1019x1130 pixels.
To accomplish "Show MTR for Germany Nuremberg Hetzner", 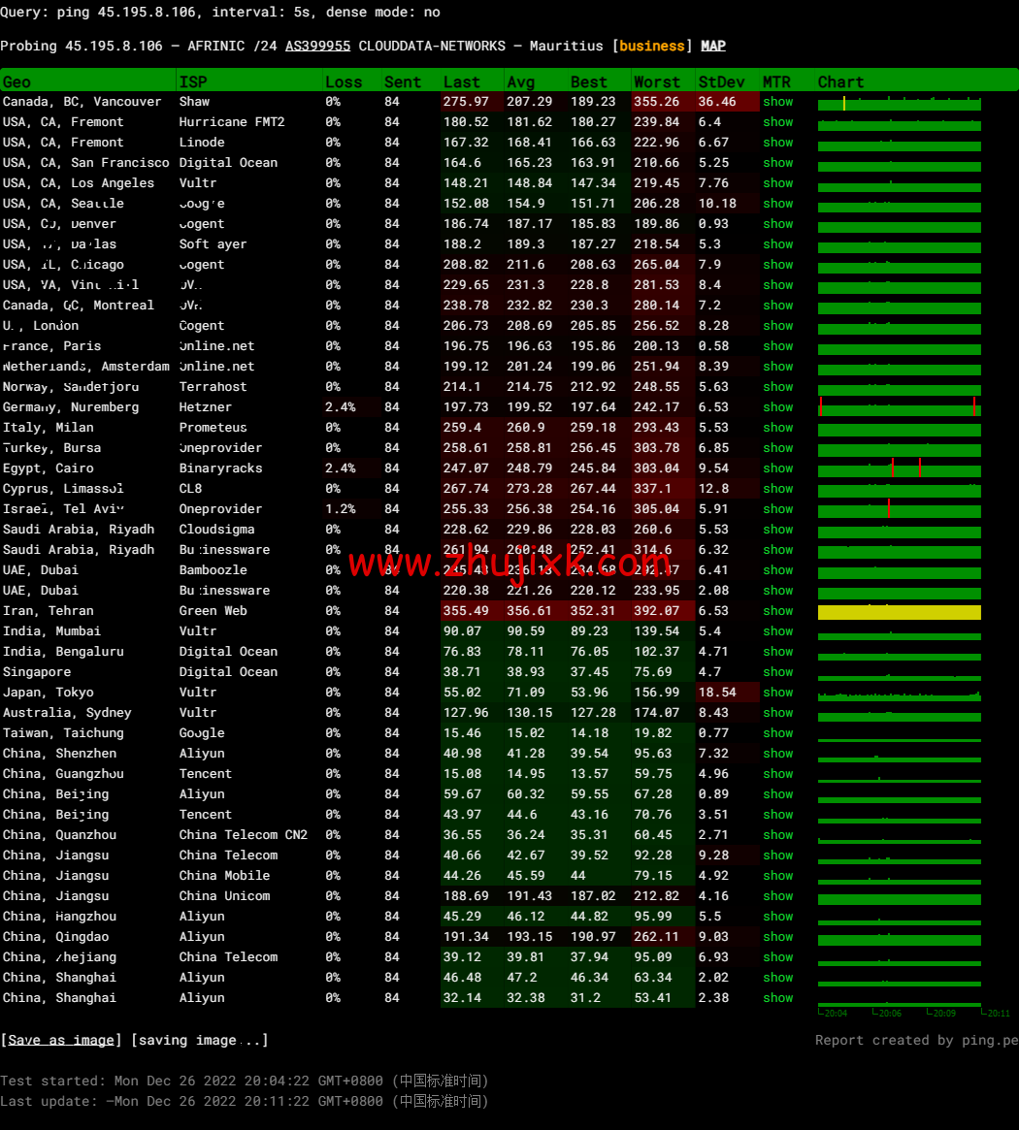I will (x=777, y=407).
